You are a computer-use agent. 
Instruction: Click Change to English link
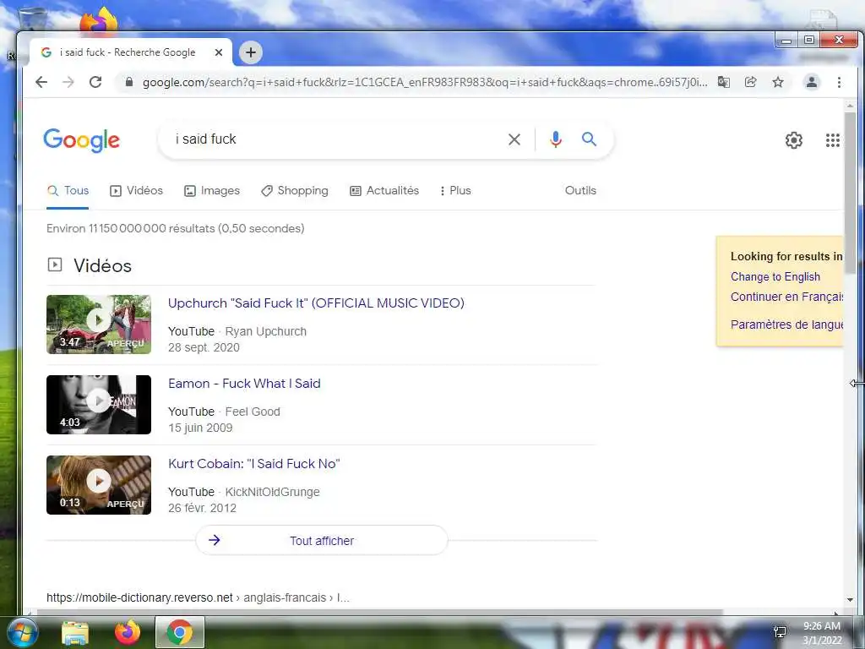pos(775,276)
